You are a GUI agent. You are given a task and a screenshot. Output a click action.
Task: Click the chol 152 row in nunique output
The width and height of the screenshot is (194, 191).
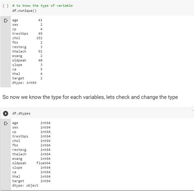(27, 38)
